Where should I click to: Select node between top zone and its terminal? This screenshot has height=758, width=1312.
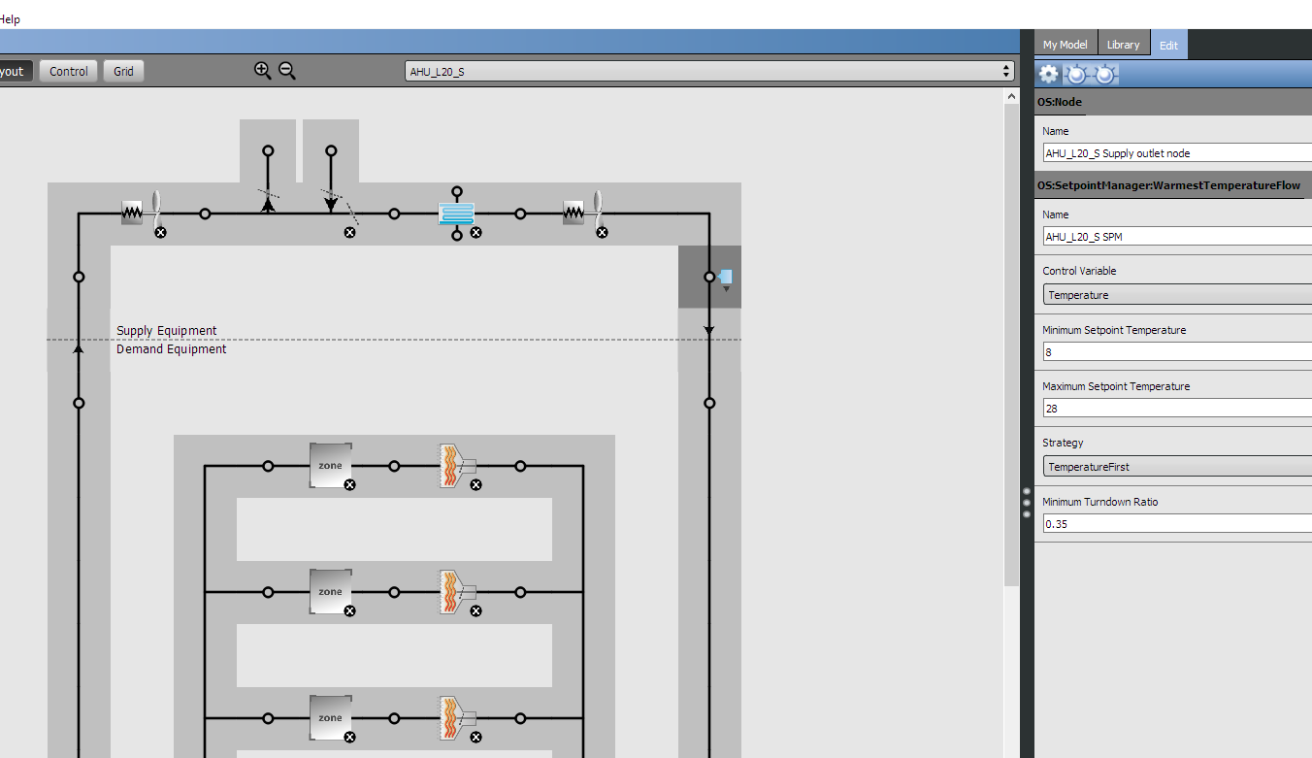[x=394, y=466]
